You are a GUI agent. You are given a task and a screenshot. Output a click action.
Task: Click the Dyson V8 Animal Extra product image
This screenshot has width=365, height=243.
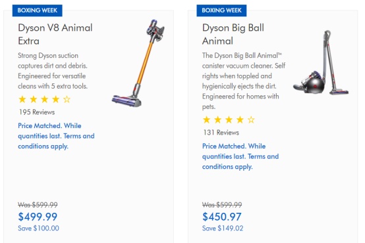click(x=138, y=63)
